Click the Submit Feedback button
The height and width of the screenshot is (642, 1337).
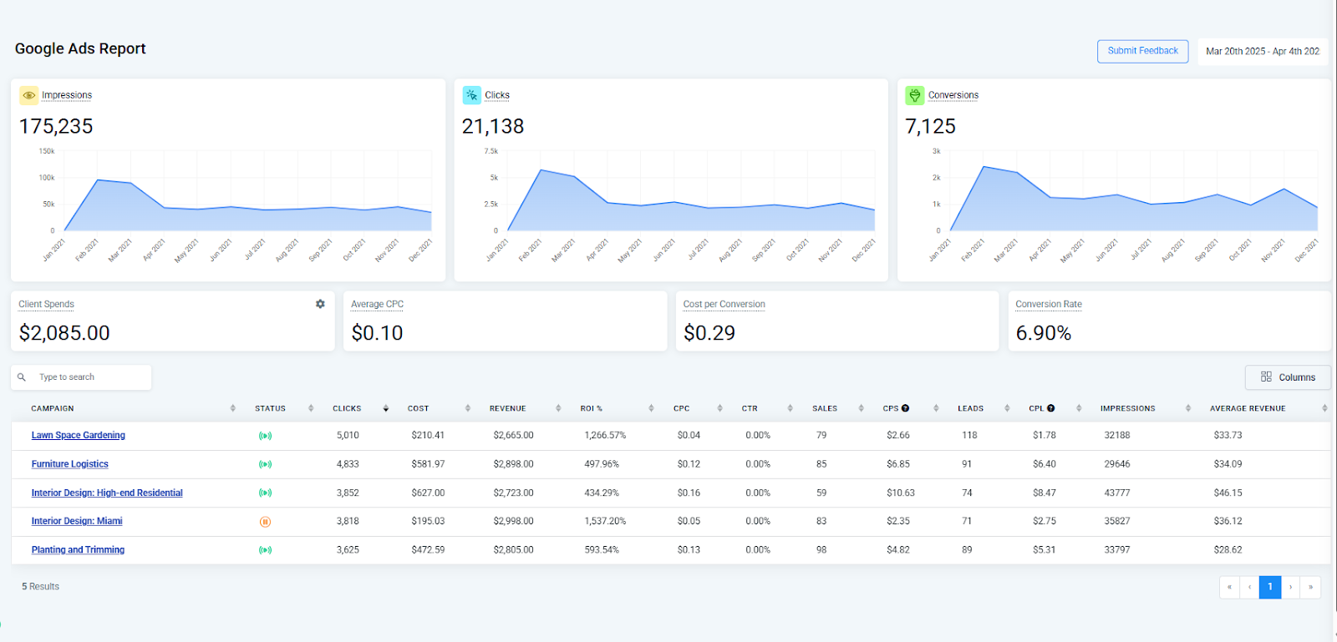[x=1142, y=51]
